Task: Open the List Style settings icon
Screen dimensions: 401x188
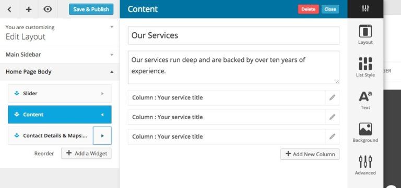Action: point(365,64)
